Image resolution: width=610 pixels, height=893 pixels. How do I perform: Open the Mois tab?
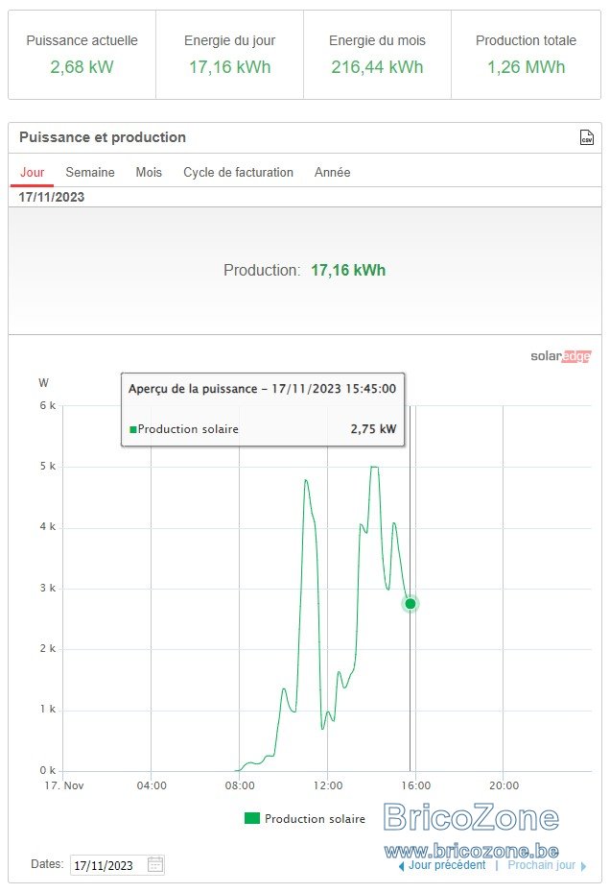(x=149, y=172)
